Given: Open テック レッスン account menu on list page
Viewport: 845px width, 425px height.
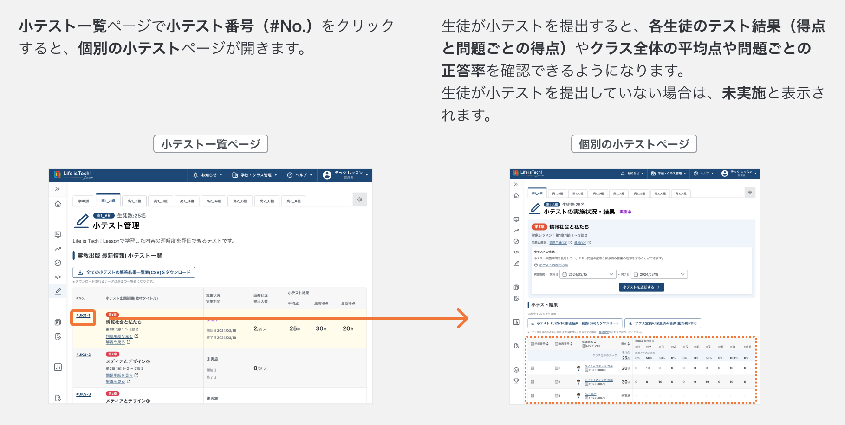Looking at the screenshot, I should coord(345,175).
